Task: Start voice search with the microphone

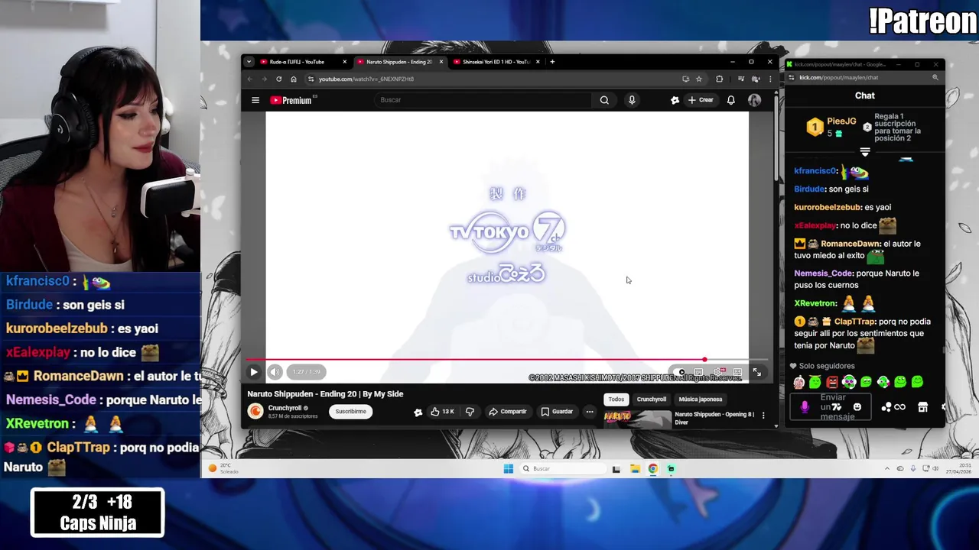Action: click(x=632, y=100)
